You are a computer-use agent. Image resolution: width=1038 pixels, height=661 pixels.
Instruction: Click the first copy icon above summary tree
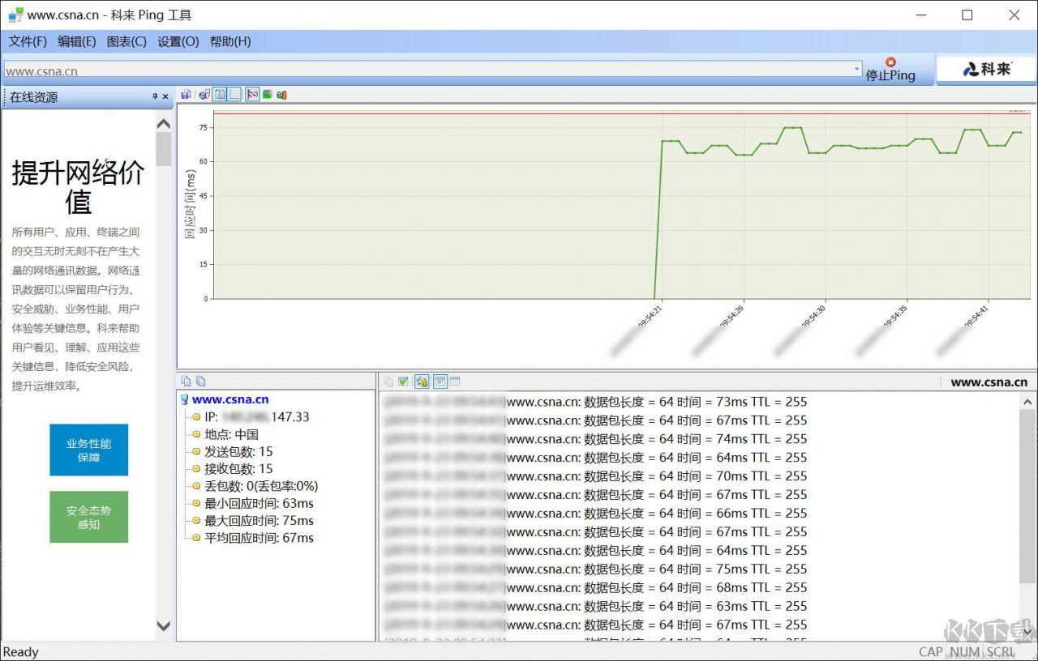pyautogui.click(x=186, y=381)
